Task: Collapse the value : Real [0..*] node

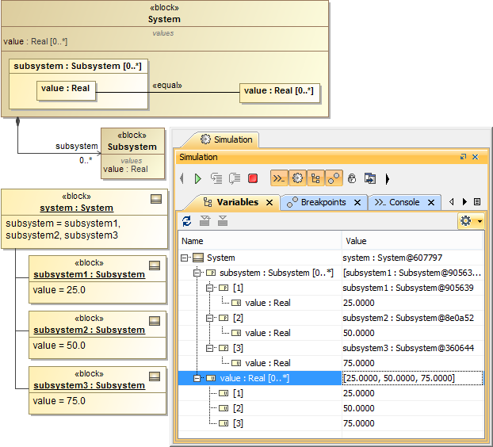Action: [x=198, y=378]
